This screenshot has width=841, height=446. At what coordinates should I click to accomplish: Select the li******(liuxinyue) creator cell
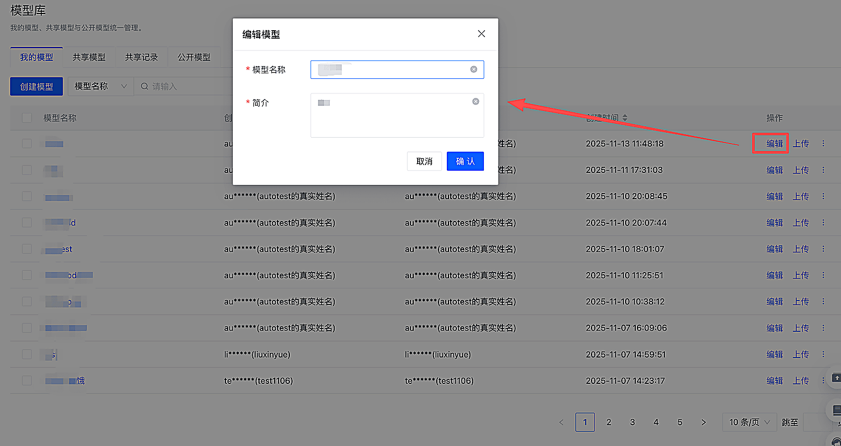point(257,354)
